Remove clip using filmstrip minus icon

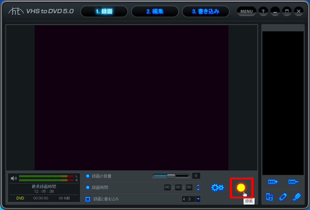[x=293, y=182]
